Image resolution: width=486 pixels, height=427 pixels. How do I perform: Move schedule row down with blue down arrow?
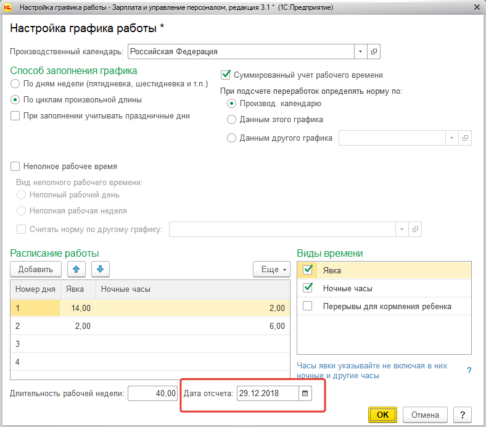coord(100,269)
